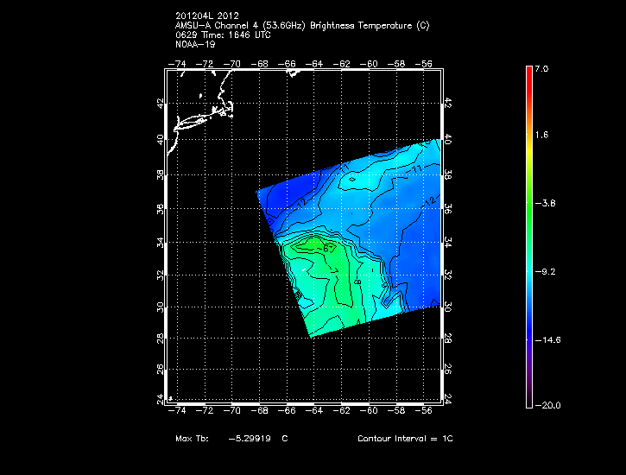Select the "Contour Interval = 1C" text

click(405, 439)
